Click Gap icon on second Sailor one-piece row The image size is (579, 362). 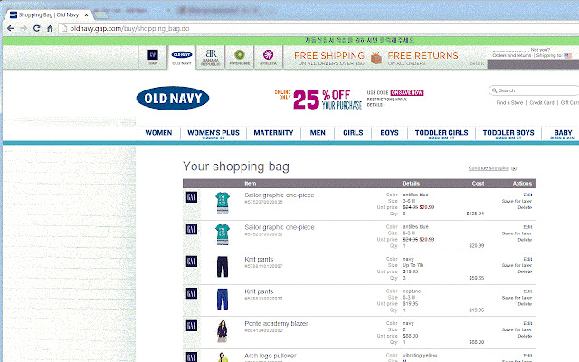(192, 229)
